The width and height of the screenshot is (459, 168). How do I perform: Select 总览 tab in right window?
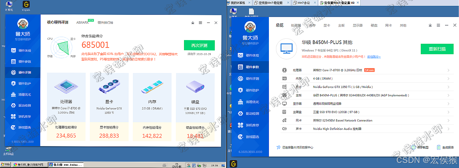pyautogui.click(x=279, y=25)
